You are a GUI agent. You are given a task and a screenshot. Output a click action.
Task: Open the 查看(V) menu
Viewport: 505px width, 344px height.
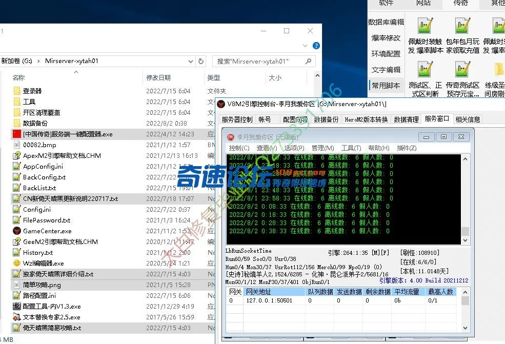[267, 148]
